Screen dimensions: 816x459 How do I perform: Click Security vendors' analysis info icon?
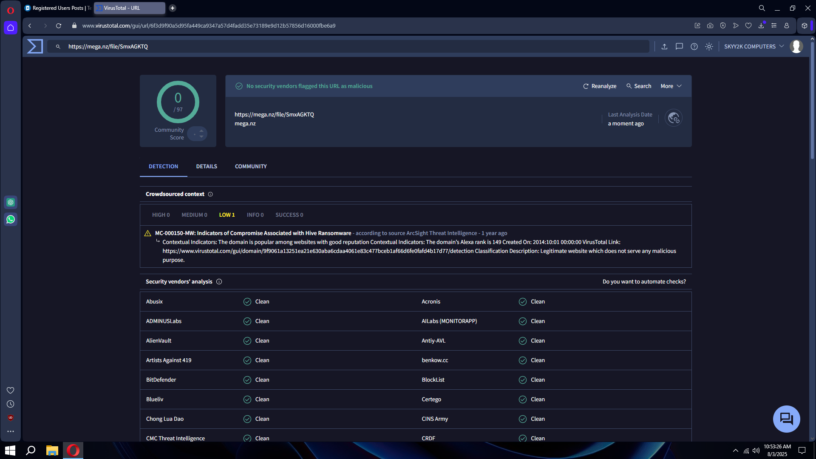click(219, 282)
